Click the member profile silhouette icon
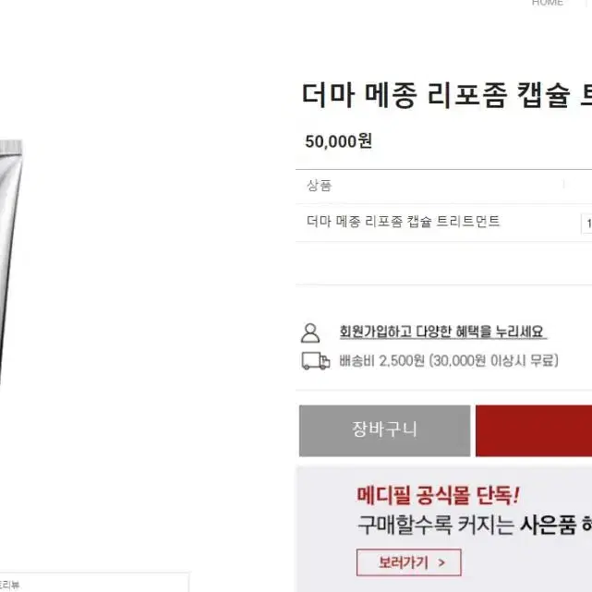 point(310,333)
